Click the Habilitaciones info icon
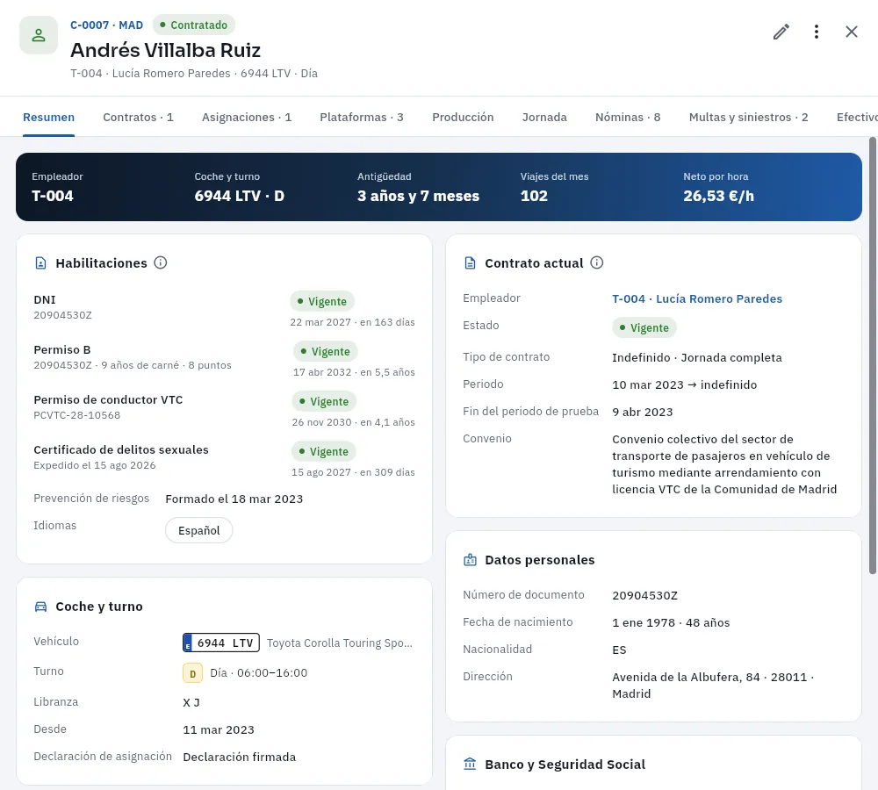This screenshot has height=790, width=878. click(x=160, y=262)
